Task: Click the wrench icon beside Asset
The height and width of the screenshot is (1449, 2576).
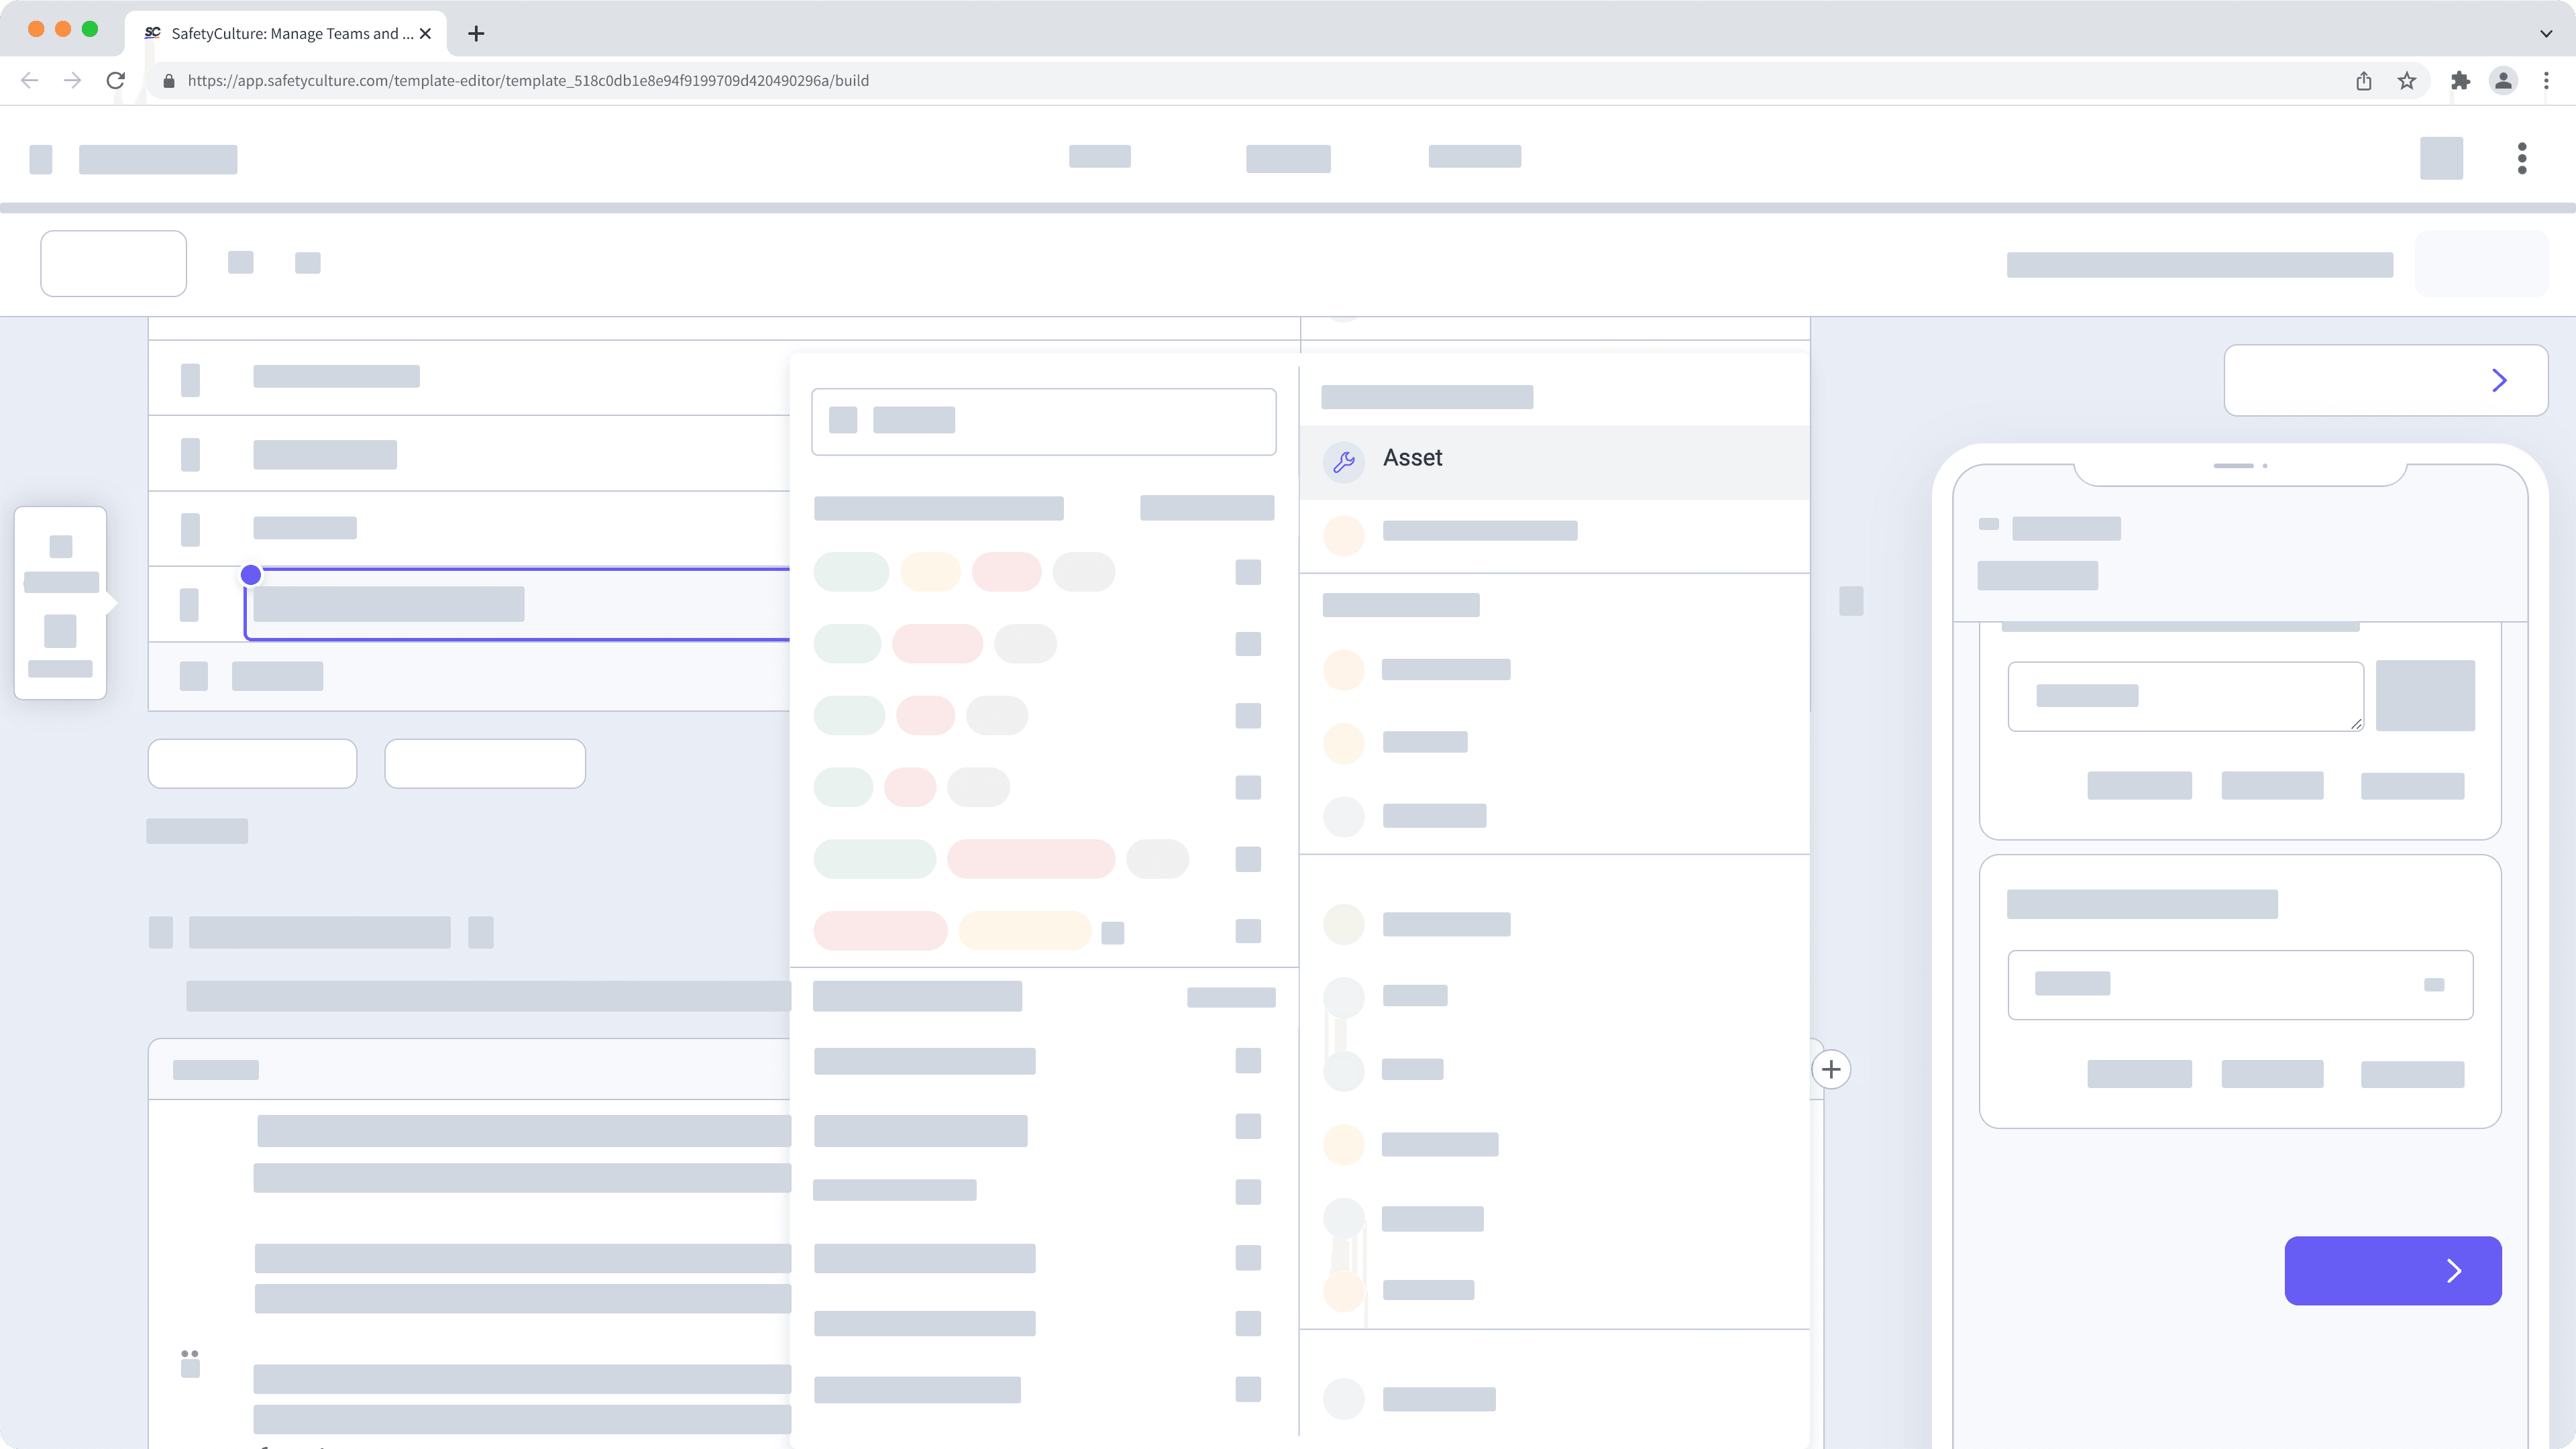Action: (1344, 461)
